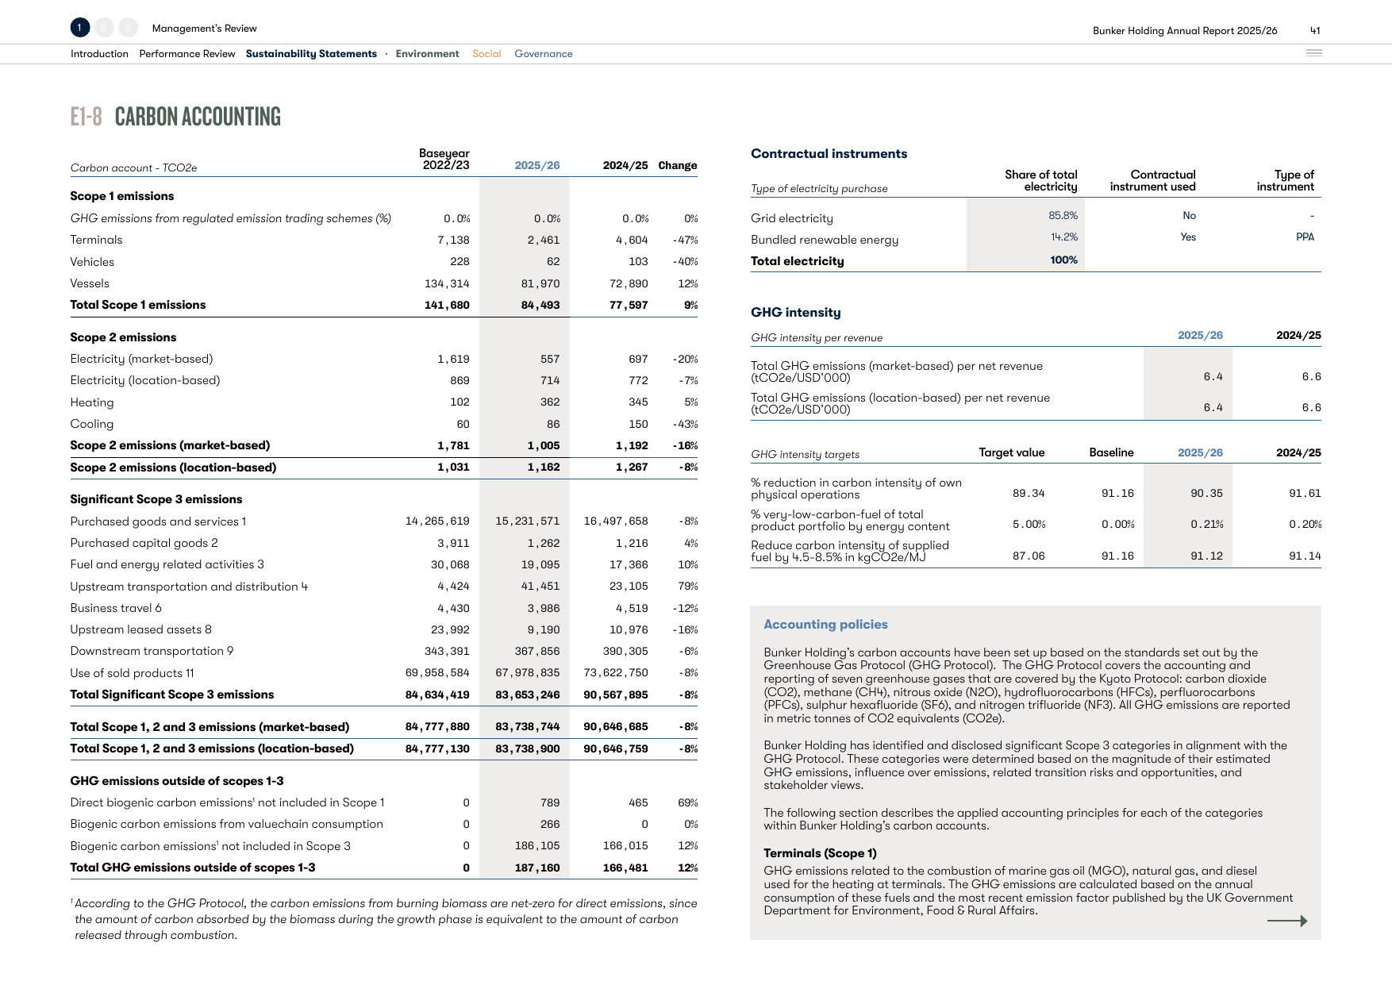The height and width of the screenshot is (985, 1392).
Task: Click target value 89.34 cell
Action: pos(1029,494)
